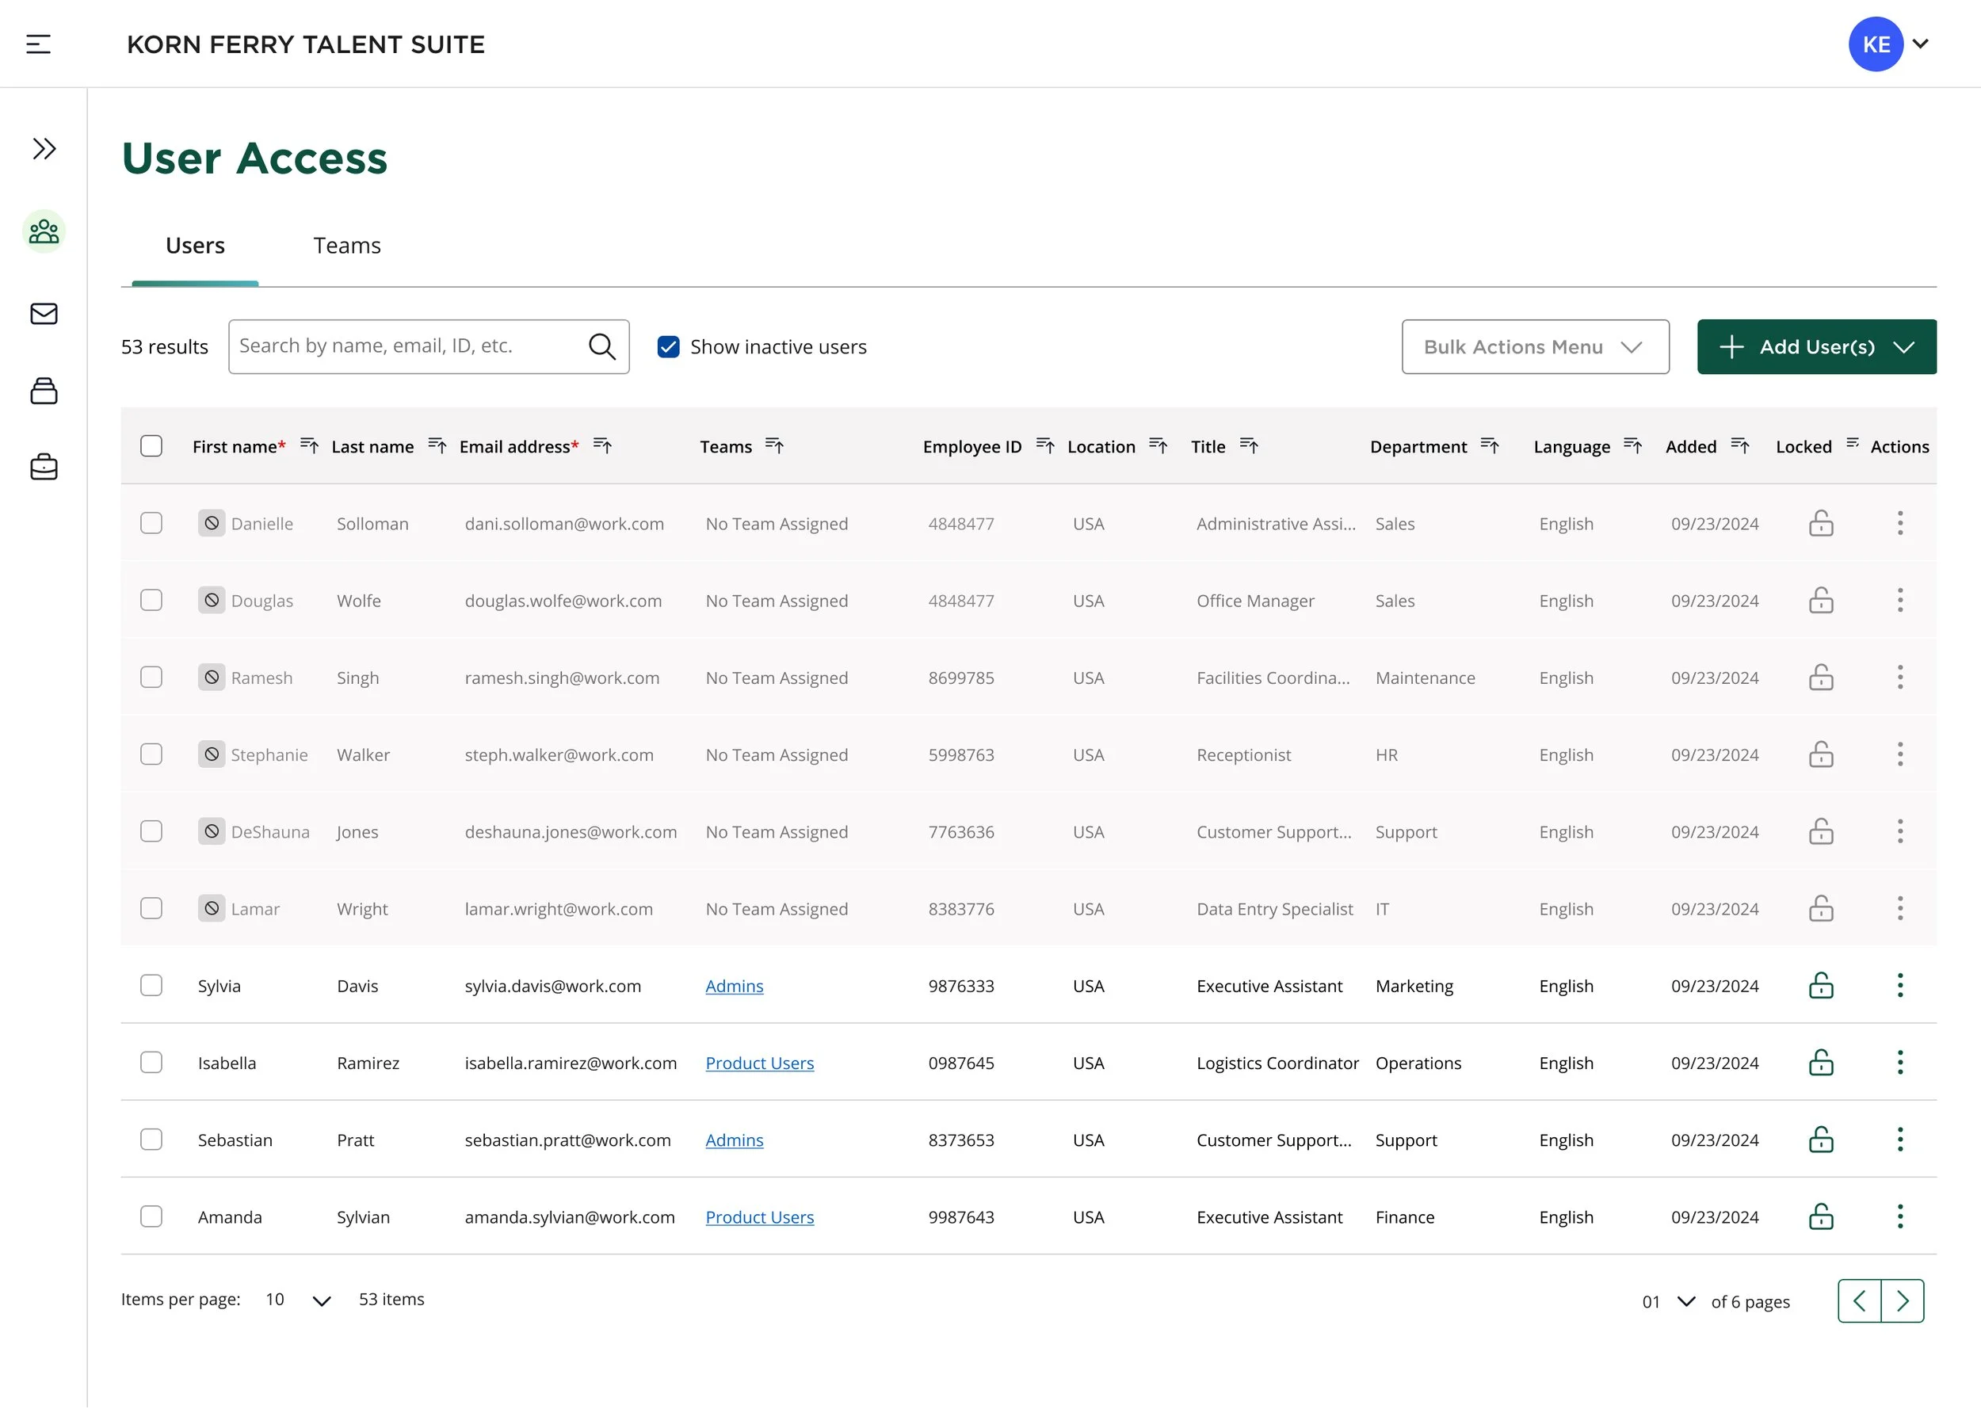Open Product Users link for Isabella

(760, 1063)
